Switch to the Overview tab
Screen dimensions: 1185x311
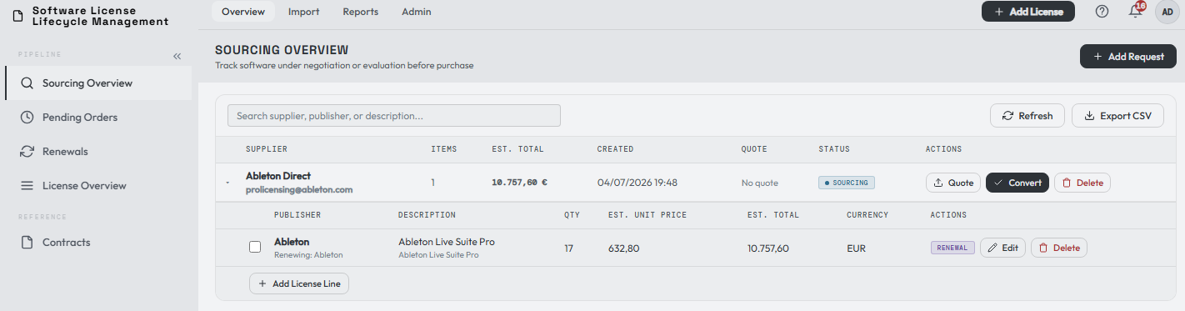243,12
